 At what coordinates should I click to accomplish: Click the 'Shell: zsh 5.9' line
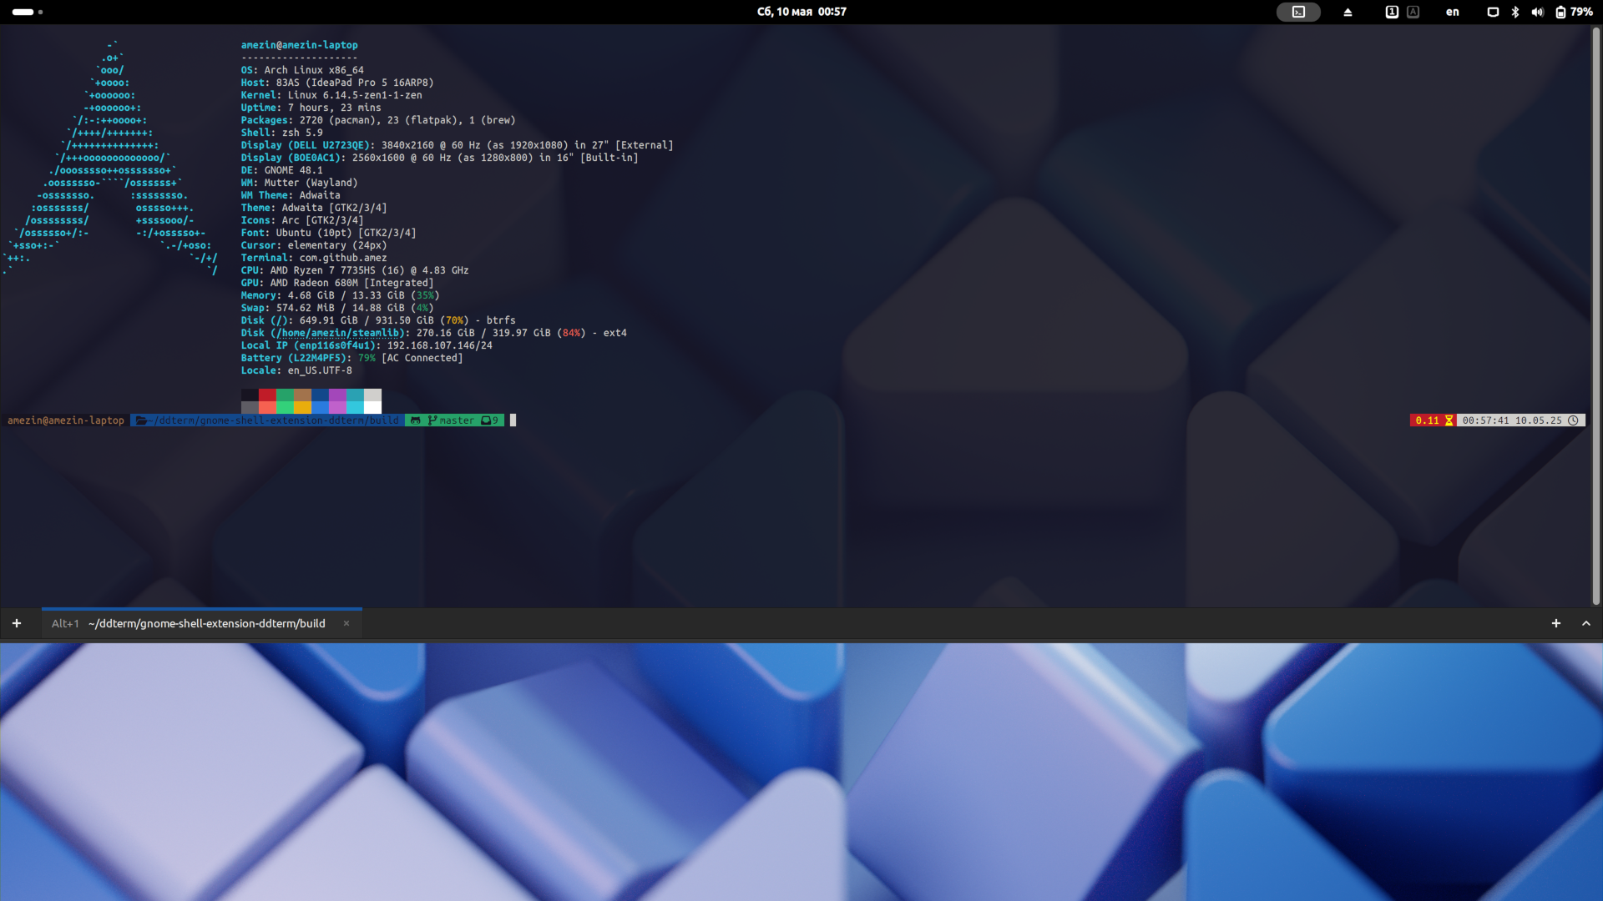[281, 133]
